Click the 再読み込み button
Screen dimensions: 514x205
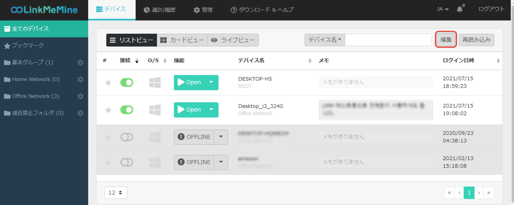click(x=476, y=40)
